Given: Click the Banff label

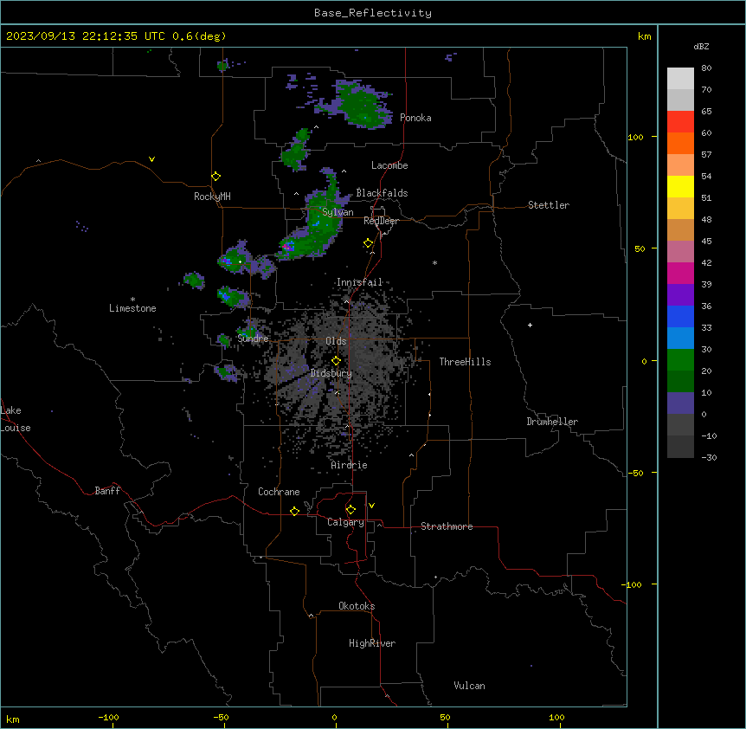Looking at the screenshot, I should 107,491.
